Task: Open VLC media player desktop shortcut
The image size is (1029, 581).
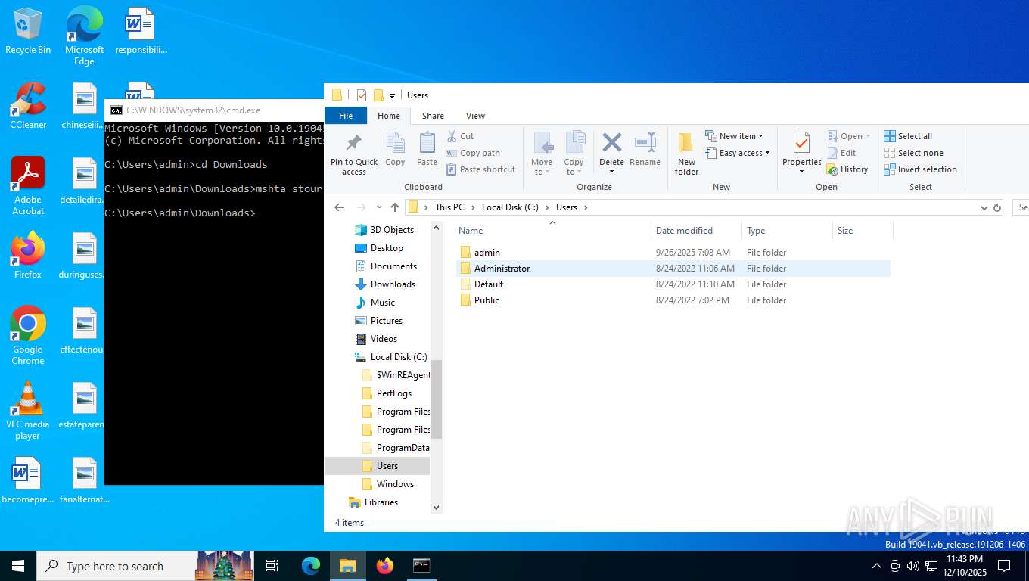Action: [x=28, y=411]
